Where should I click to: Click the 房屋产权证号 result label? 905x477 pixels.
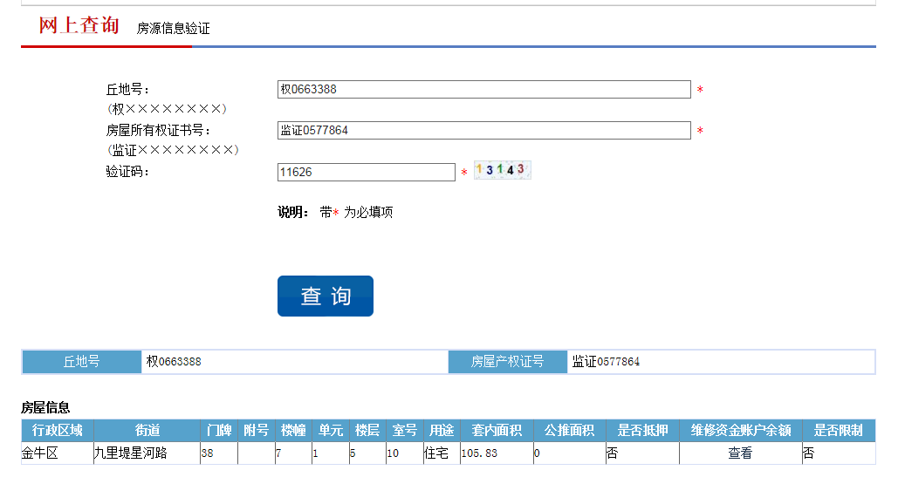[507, 362]
